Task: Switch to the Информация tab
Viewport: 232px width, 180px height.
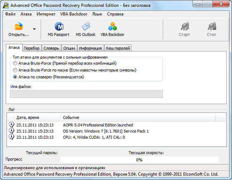Action: tap(90, 48)
